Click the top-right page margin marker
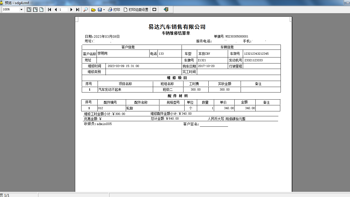This screenshot has width=350, height=197. tap(291, 19)
